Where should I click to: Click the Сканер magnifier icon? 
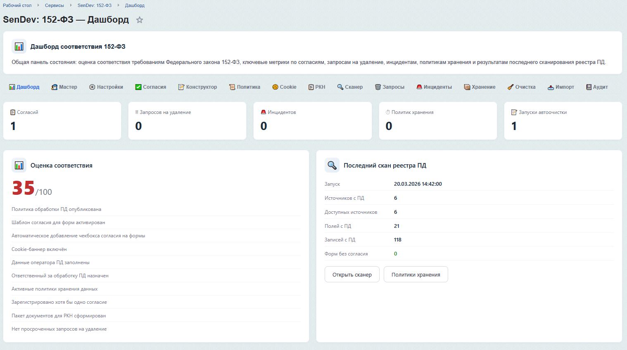pos(340,87)
